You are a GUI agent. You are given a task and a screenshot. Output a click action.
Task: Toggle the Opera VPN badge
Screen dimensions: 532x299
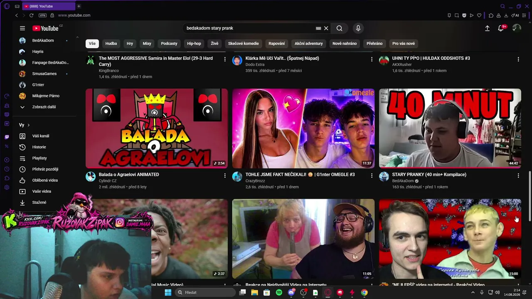tap(42, 15)
